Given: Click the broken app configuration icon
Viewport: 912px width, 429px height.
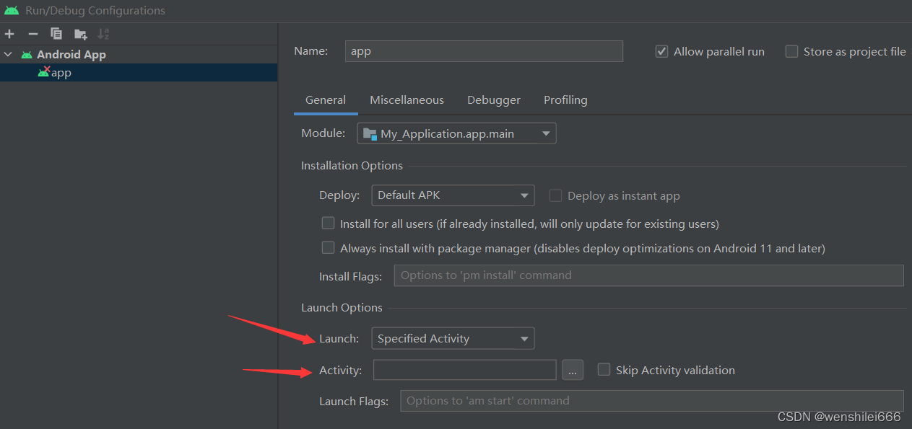Looking at the screenshot, I should (x=43, y=72).
